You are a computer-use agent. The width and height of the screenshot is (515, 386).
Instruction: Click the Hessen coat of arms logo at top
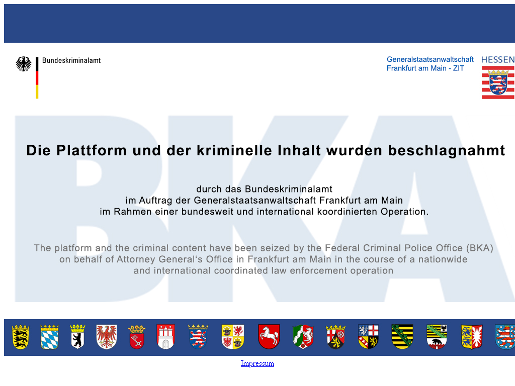tap(498, 82)
